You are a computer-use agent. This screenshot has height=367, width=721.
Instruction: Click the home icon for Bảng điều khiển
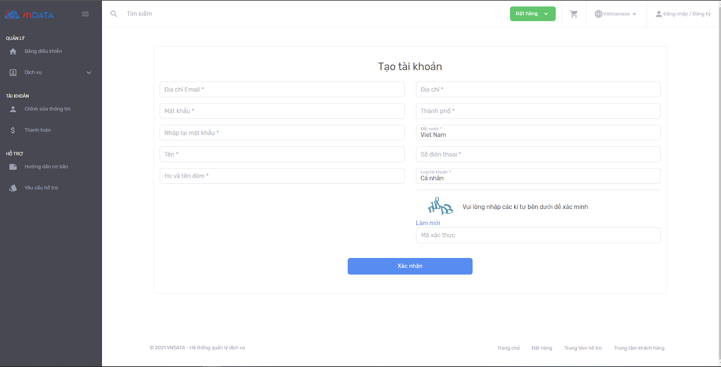click(13, 51)
